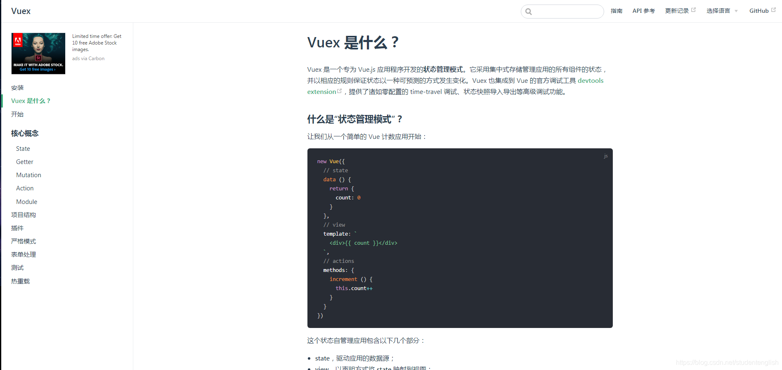Click the 'state，驱动应用的数据源' bullet
This screenshot has height=370, width=782.
354,358
